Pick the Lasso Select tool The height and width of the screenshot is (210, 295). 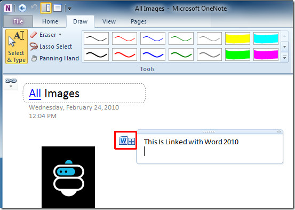pos(51,46)
